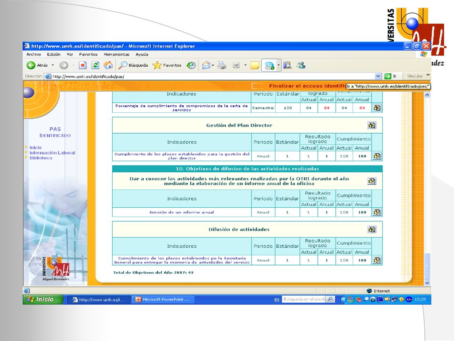
Task: Click the Dirección address bar URL field
Action: click(x=213, y=76)
